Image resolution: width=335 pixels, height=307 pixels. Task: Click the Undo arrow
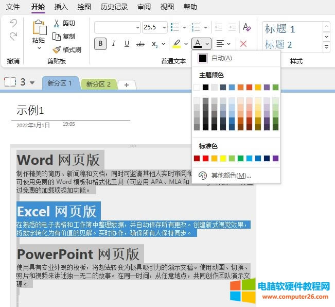point(13,23)
